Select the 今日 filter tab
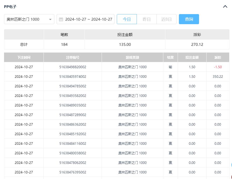232x179 pixels. 127,19
